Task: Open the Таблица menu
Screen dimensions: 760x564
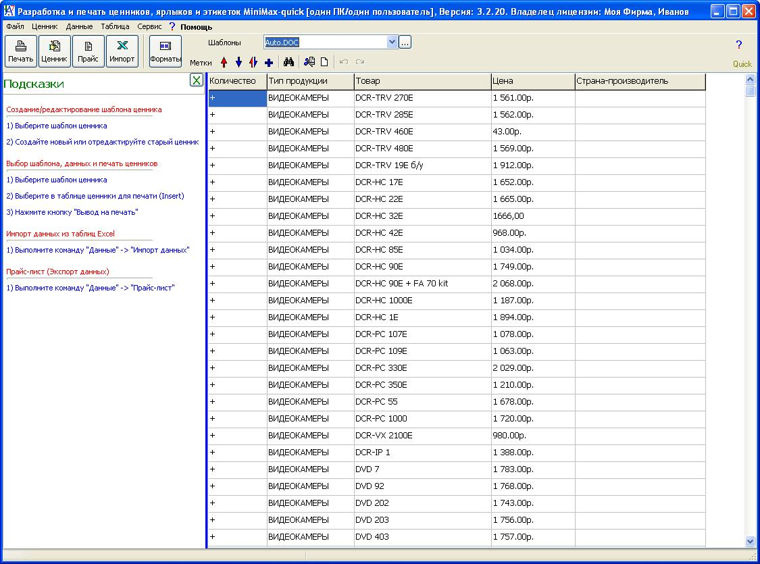Action: pyautogui.click(x=115, y=26)
